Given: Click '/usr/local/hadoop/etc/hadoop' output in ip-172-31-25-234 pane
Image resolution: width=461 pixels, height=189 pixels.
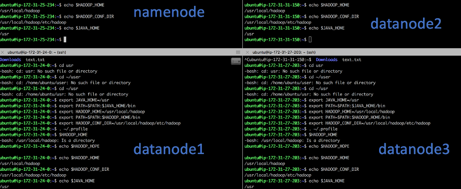Looking at the screenshot, I should (33, 22).
